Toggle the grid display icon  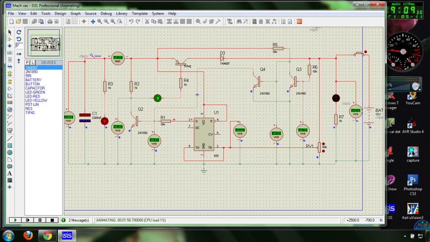point(75,21)
